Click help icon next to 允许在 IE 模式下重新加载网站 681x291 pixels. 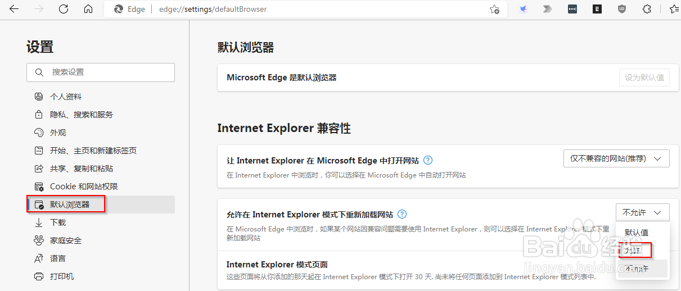[402, 214]
